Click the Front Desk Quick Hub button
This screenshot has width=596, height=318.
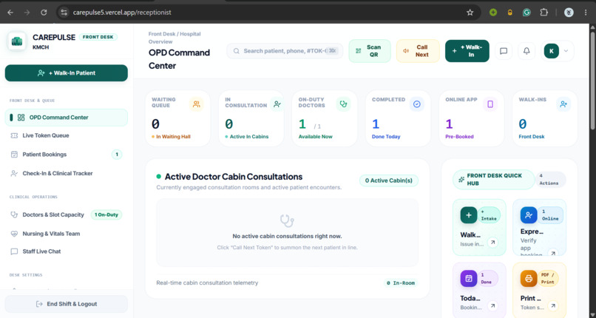coord(493,179)
